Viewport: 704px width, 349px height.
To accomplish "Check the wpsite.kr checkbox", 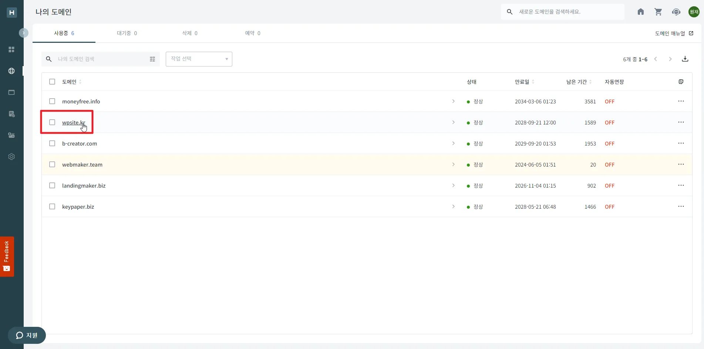I will [52, 122].
